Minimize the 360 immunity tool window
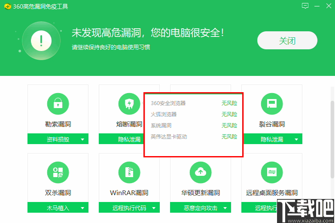335x223 pixels. point(317,6)
